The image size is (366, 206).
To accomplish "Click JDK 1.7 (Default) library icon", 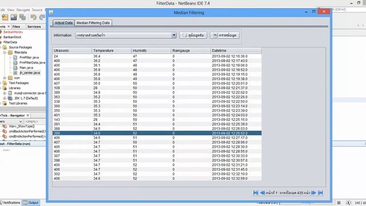I will tap(10, 98).
